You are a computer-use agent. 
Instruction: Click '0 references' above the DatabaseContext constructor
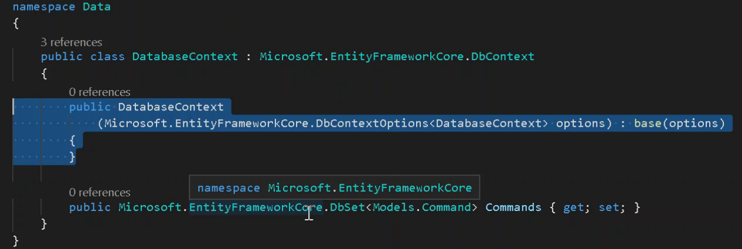coord(100,92)
